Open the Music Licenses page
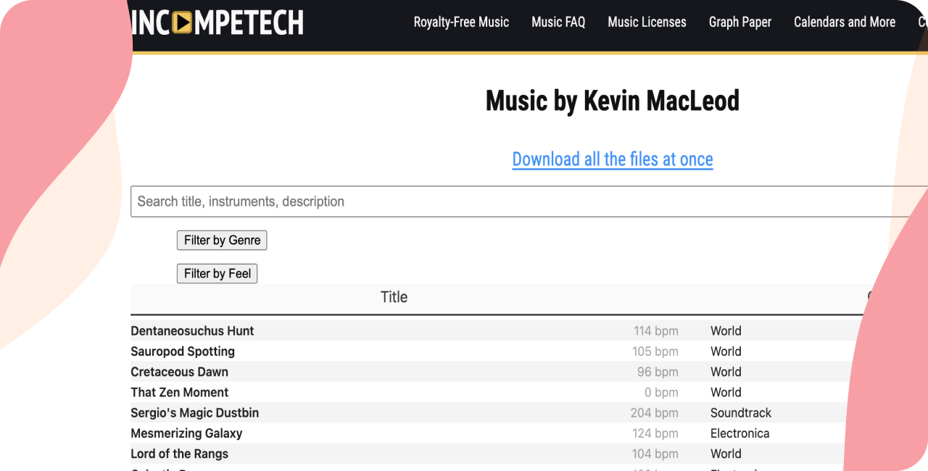 point(647,22)
